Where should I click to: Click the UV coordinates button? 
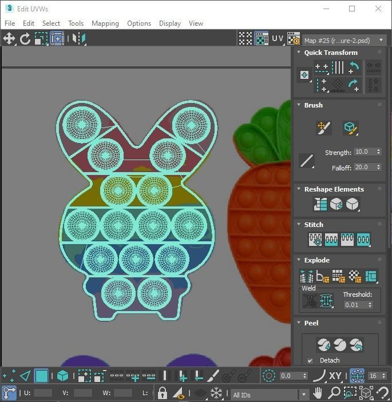278,39
